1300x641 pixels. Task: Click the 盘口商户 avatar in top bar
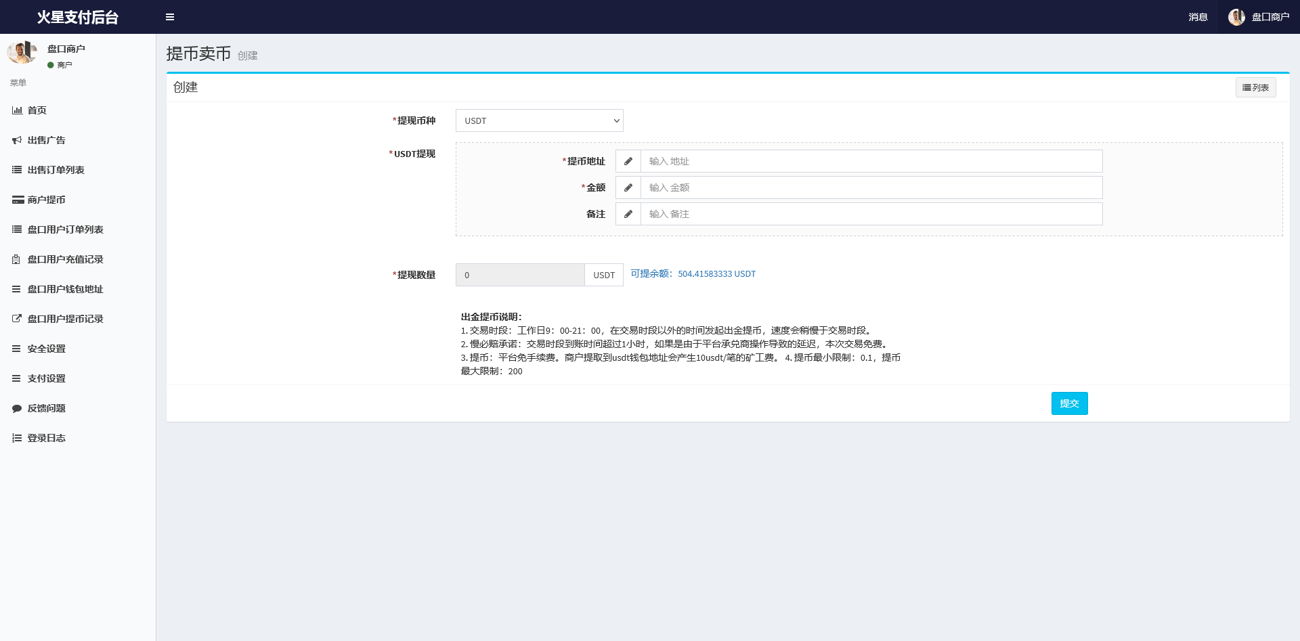click(1237, 16)
